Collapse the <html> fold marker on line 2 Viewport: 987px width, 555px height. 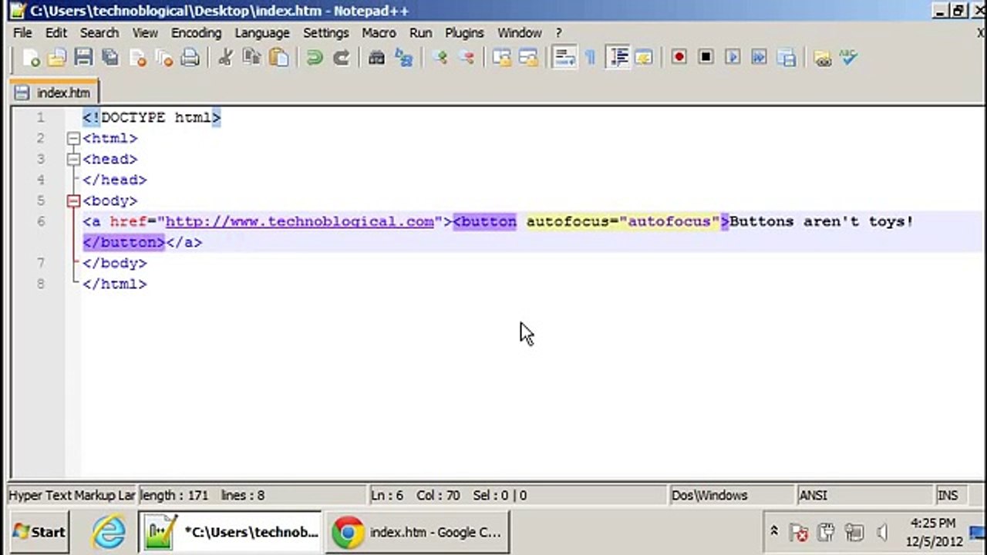[x=73, y=139]
